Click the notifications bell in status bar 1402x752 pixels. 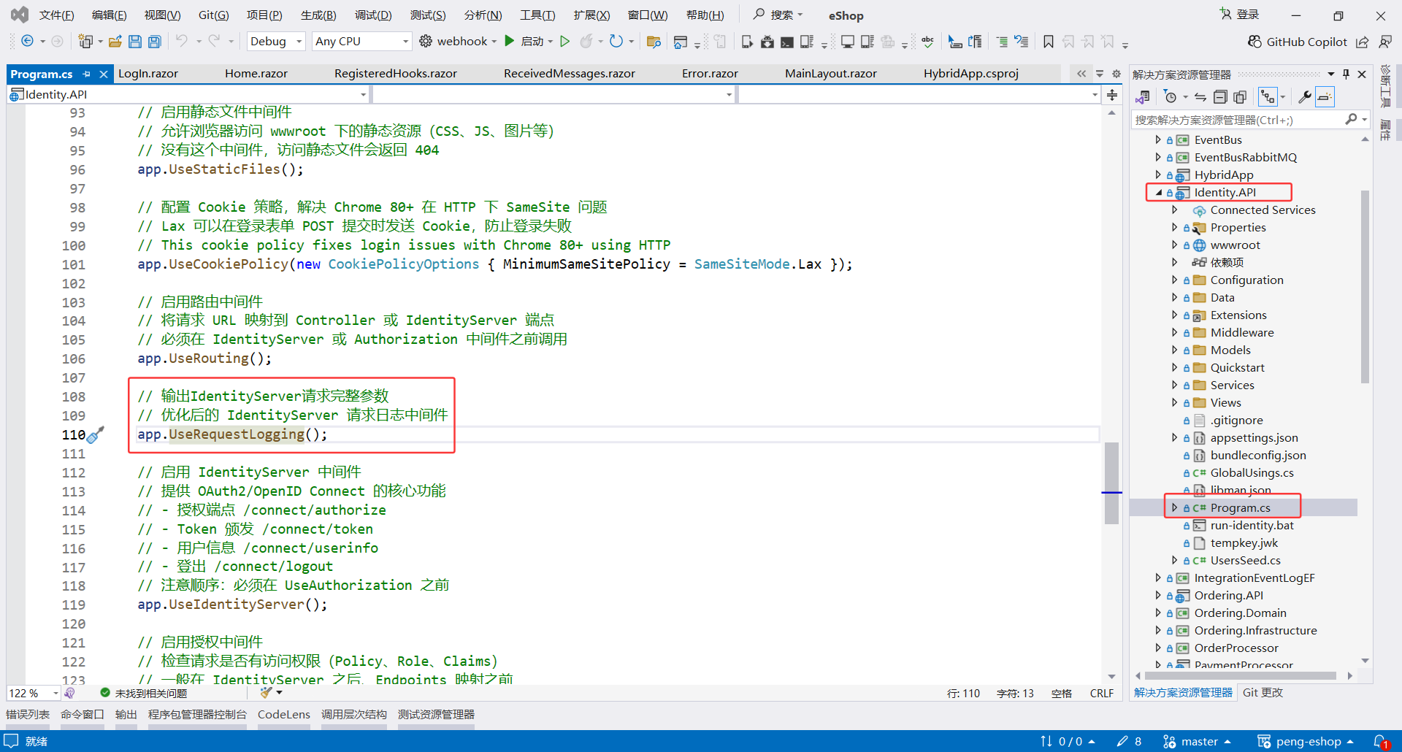tap(1380, 742)
